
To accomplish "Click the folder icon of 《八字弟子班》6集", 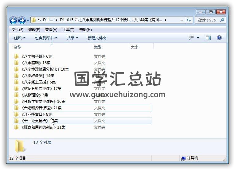I will tap(16, 56).
